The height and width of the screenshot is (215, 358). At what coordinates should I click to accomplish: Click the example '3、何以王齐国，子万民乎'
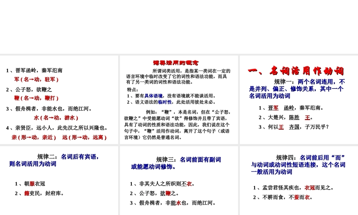tap(294, 127)
